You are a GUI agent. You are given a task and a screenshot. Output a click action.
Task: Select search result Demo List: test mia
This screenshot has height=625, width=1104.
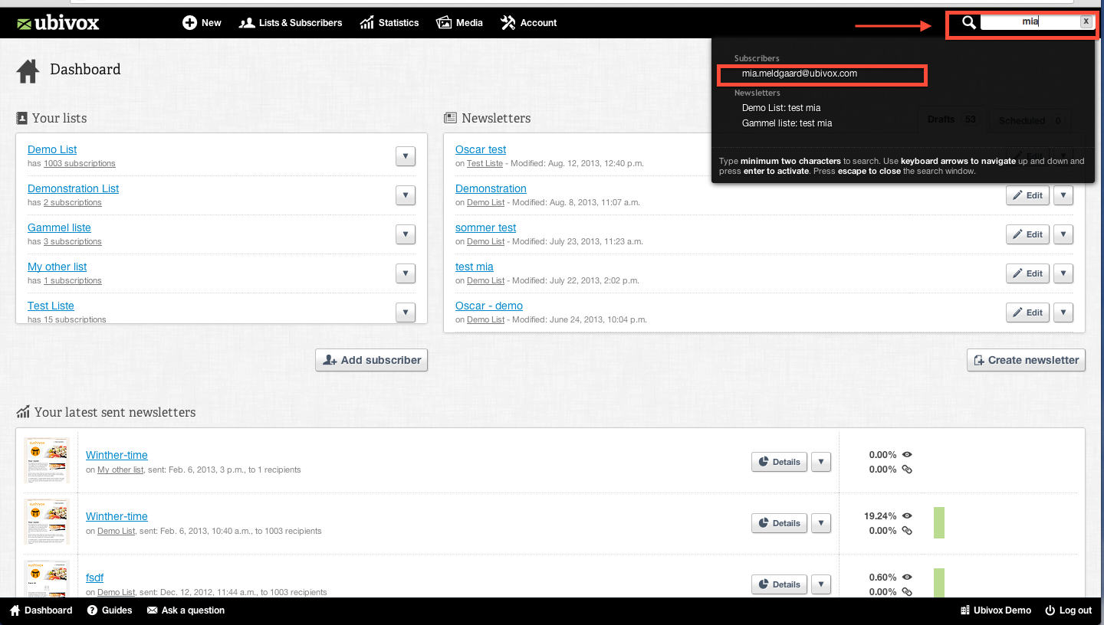point(781,108)
